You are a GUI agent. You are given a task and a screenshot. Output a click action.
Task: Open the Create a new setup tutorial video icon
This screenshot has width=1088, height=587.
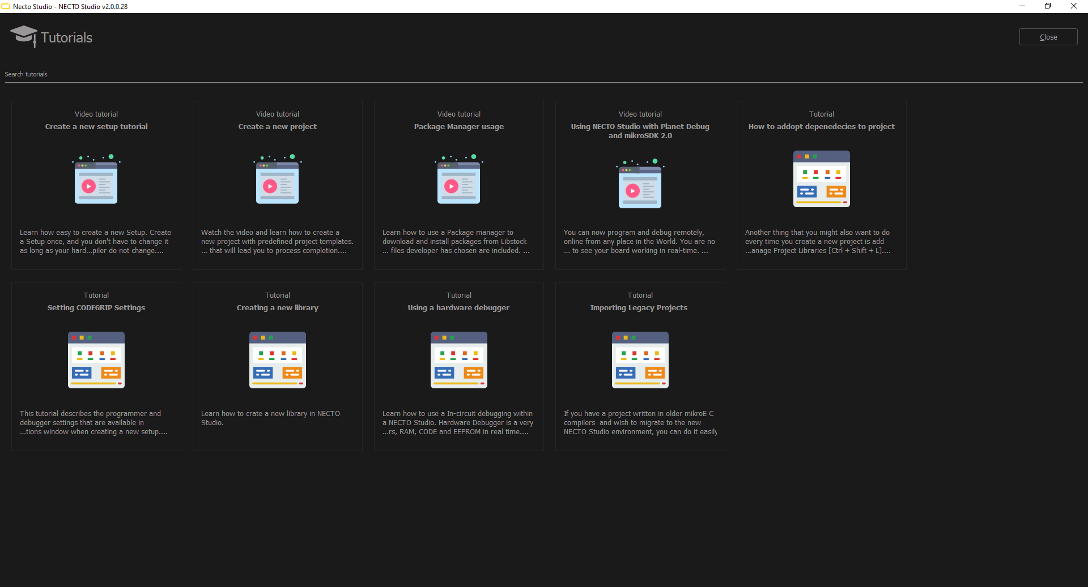coord(96,179)
